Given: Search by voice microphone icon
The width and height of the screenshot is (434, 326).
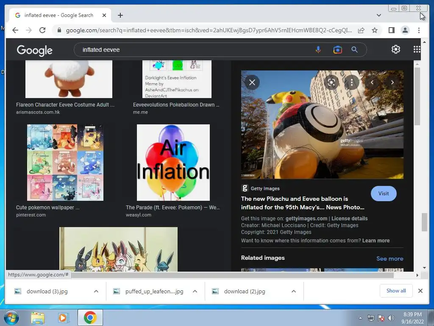Looking at the screenshot, I should (x=318, y=50).
